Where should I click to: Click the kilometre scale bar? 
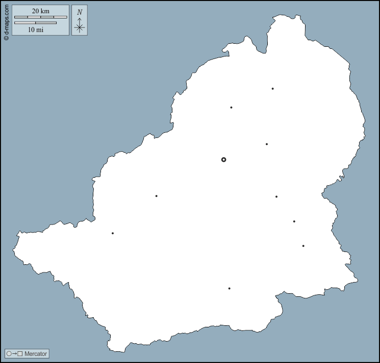40,17
